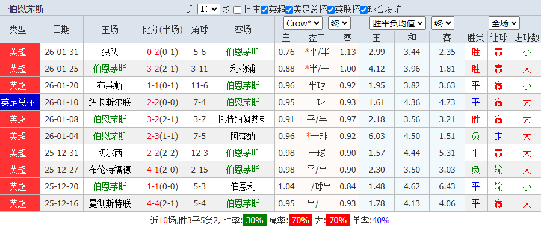Open the 全场 dropdown
The height and width of the screenshot is (228, 541).
504,23
